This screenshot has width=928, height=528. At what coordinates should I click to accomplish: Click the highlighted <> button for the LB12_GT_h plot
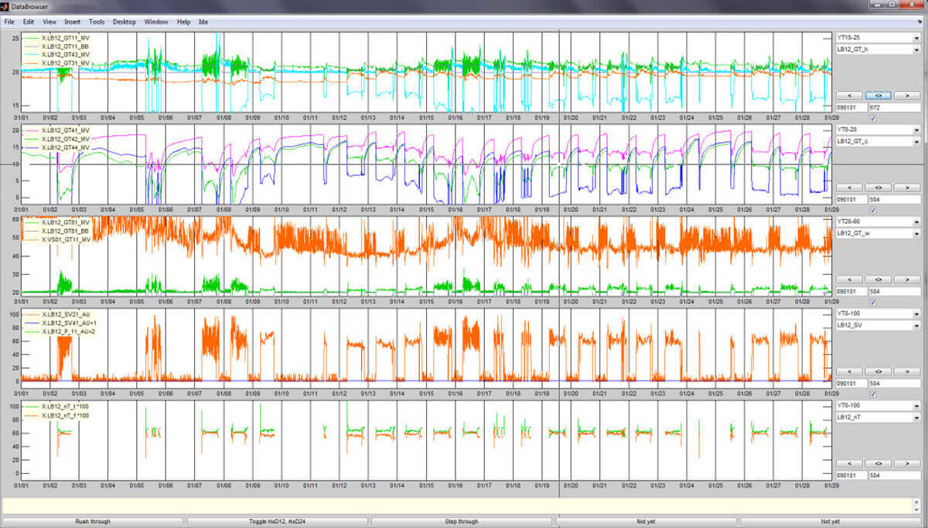point(879,96)
